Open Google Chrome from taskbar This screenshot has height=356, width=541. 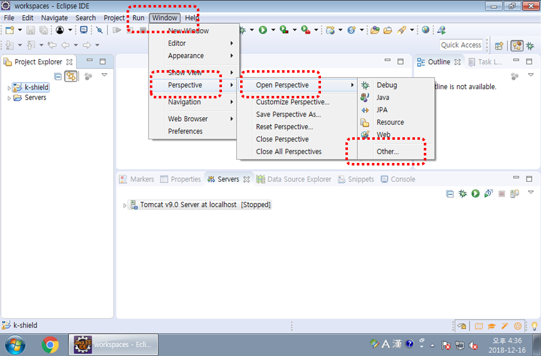pos(50,345)
